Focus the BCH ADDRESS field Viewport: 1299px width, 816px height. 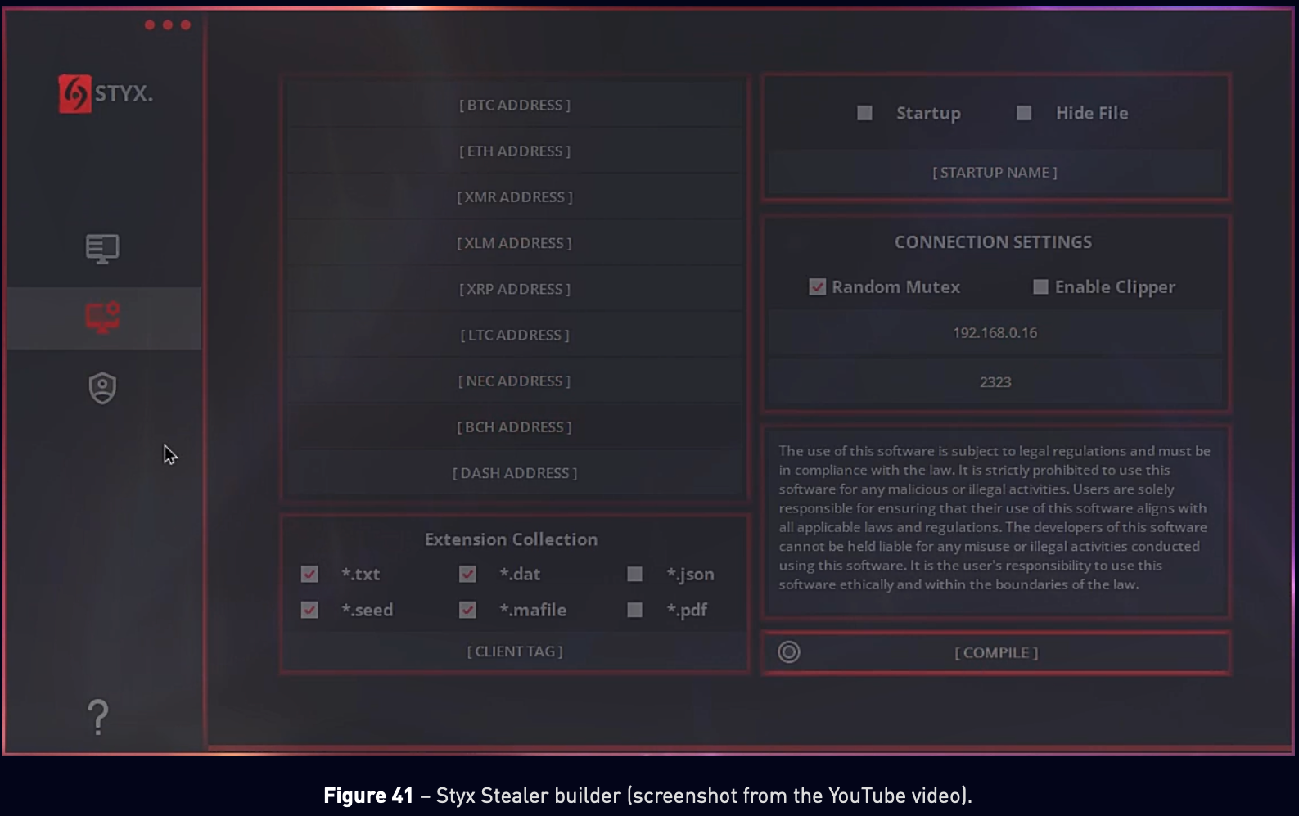click(x=515, y=426)
